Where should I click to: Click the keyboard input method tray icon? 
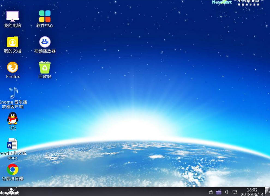(218, 192)
